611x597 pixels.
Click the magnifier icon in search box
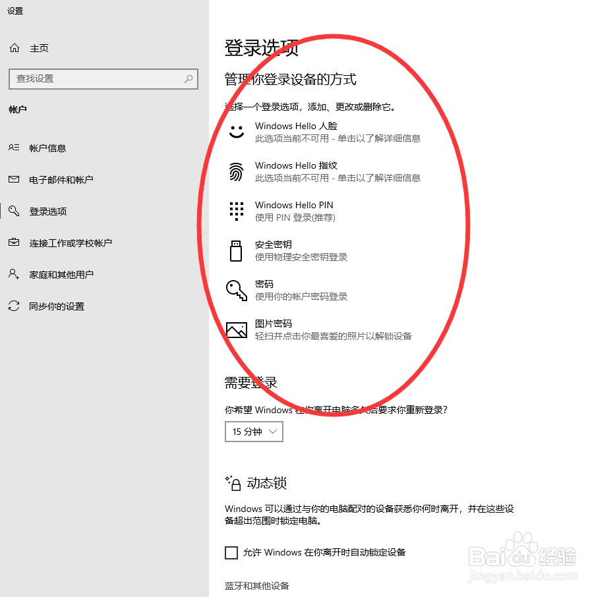click(189, 78)
